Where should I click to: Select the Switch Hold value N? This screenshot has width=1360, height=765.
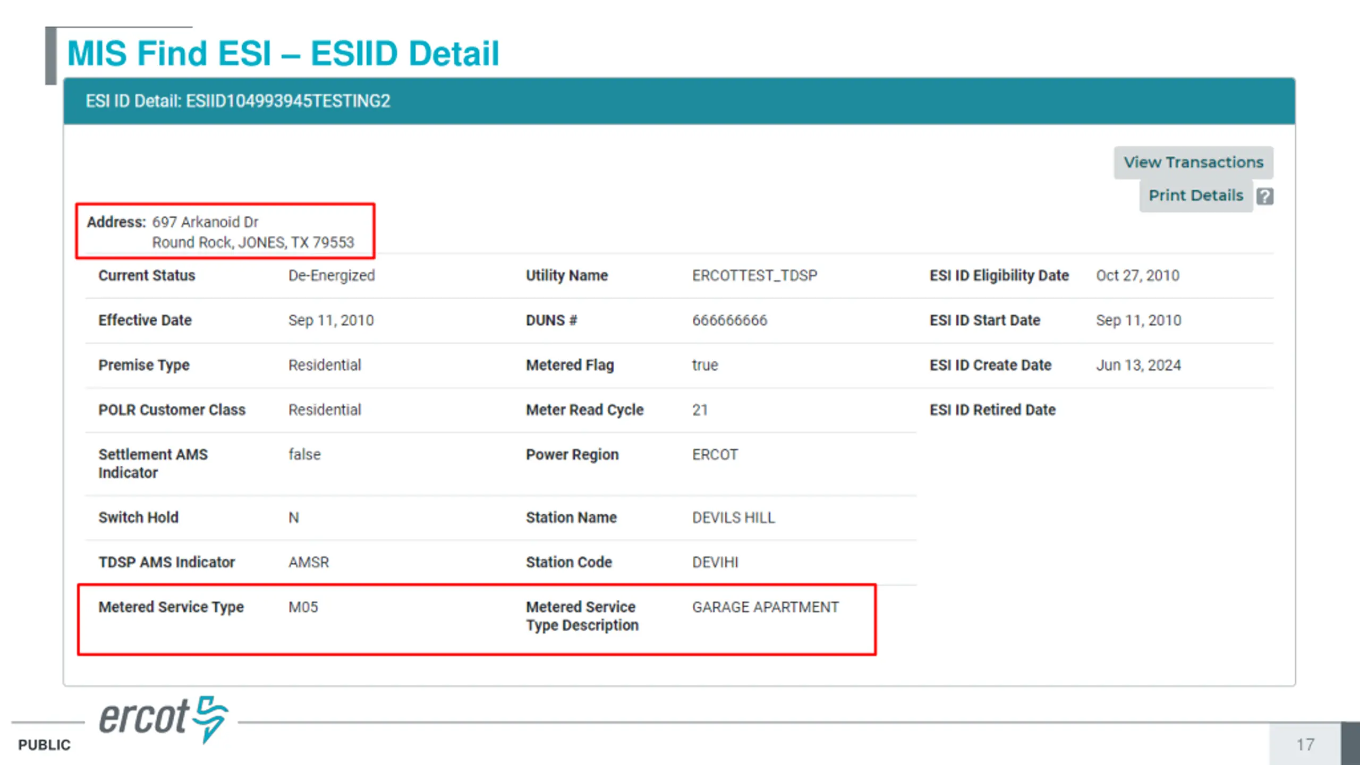pyautogui.click(x=294, y=517)
